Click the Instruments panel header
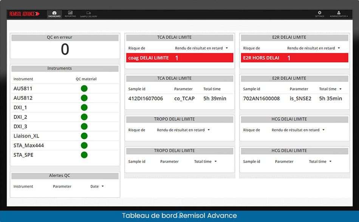 click(x=65, y=68)
